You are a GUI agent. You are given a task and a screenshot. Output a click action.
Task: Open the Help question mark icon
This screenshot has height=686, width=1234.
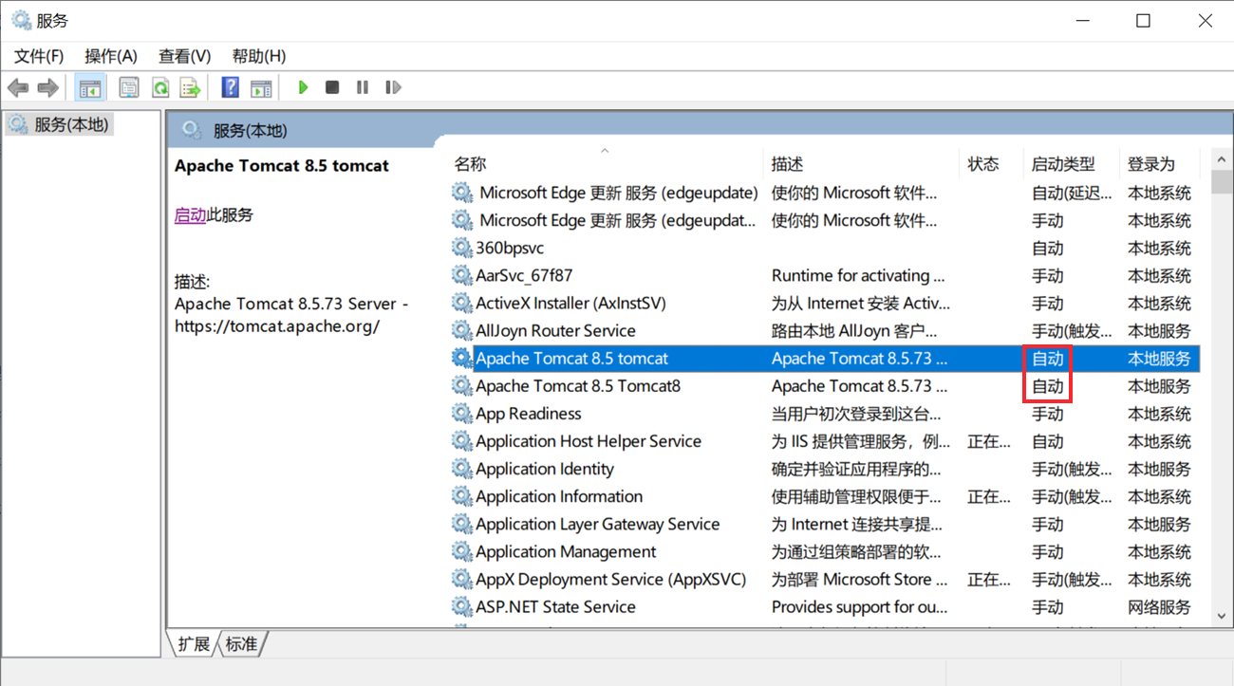[x=230, y=87]
